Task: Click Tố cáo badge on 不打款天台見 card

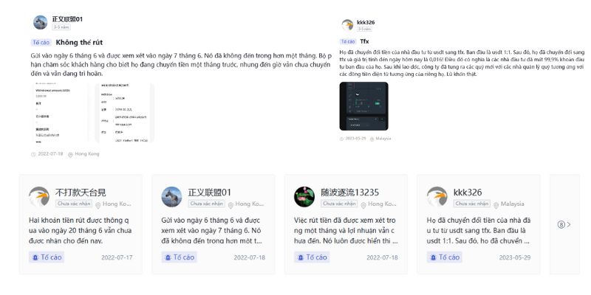Action: (47, 257)
